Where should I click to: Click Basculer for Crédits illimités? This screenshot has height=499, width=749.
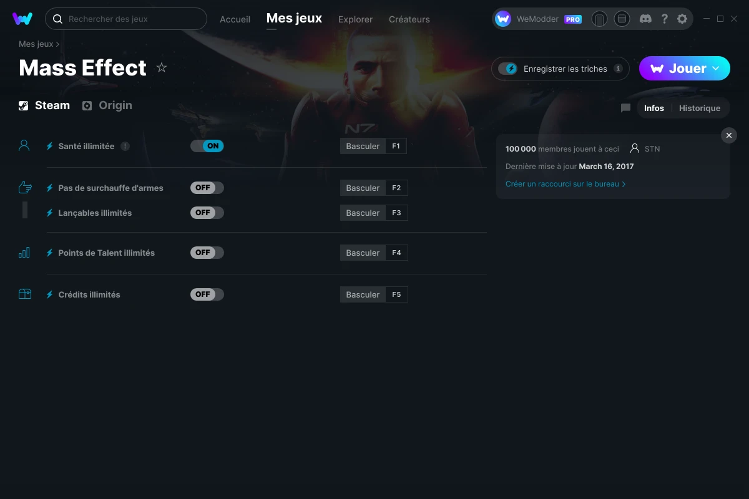coord(363,294)
